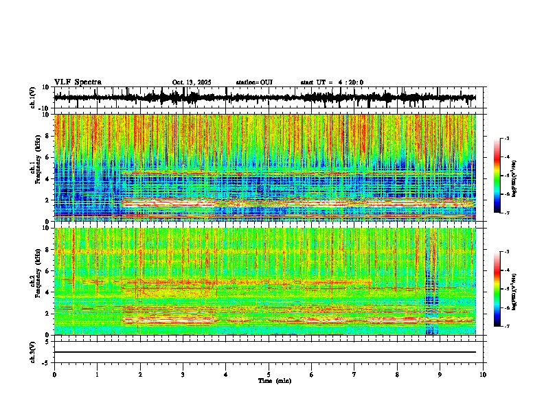Viewport: 544px width, 420px height.
Task: Click the "-3" label on ch.2 colorbar
Action: point(507,252)
